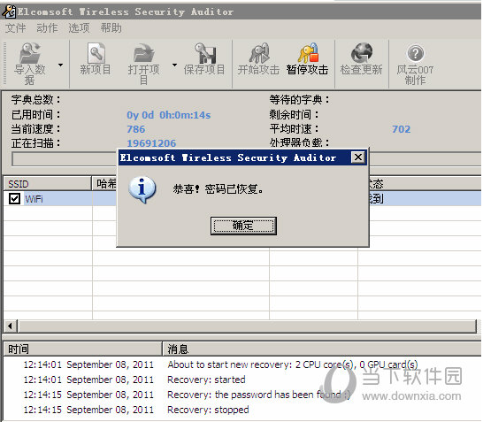
Task: Open the 文件 (File) menu
Action: 15,28
